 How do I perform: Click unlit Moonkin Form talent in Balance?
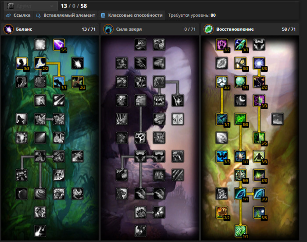(x=40, y=156)
